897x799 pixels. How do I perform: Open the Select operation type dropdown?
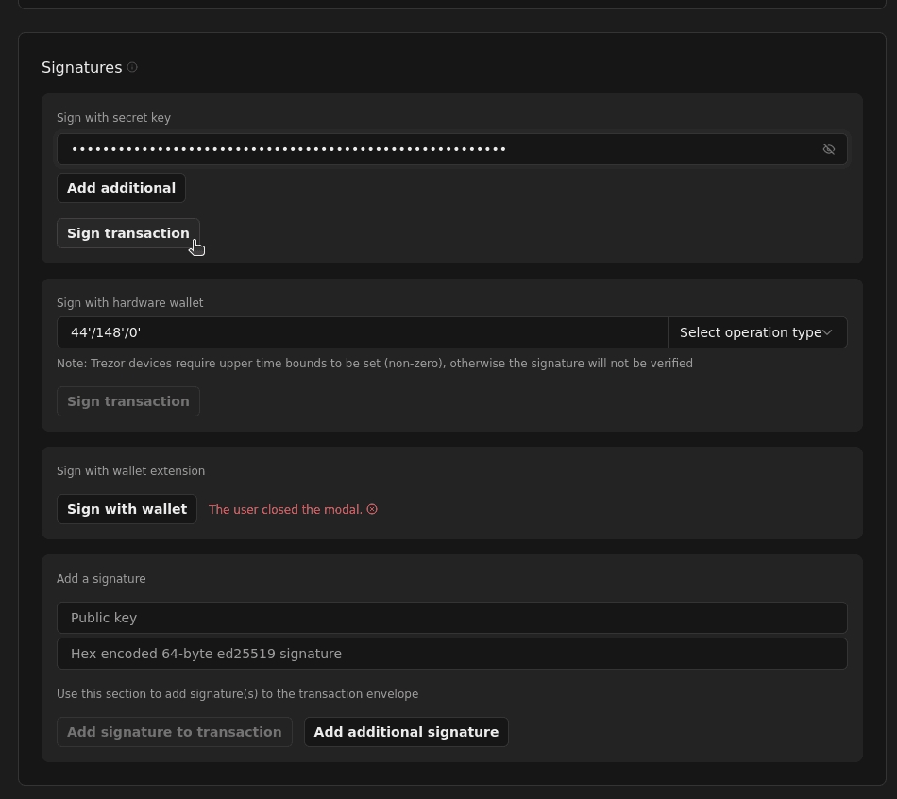coord(756,332)
